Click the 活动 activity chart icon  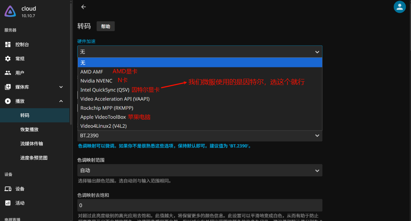coord(8,203)
